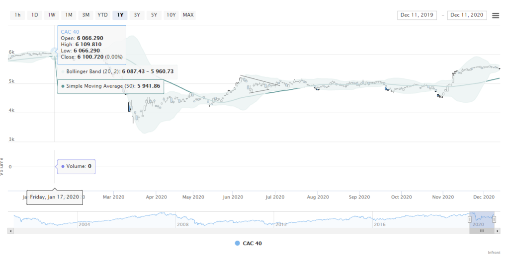The height and width of the screenshot is (261, 509).
Task: Click the Volume: 0 tooltip
Action: pyautogui.click(x=76, y=166)
